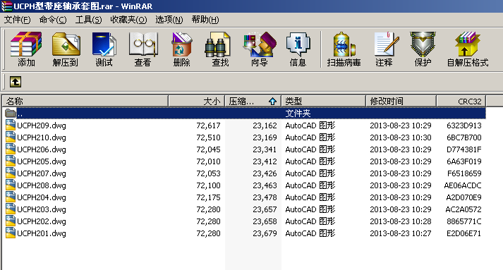Sort by Type (类型) column header
The image size is (503, 270).
tap(324, 102)
